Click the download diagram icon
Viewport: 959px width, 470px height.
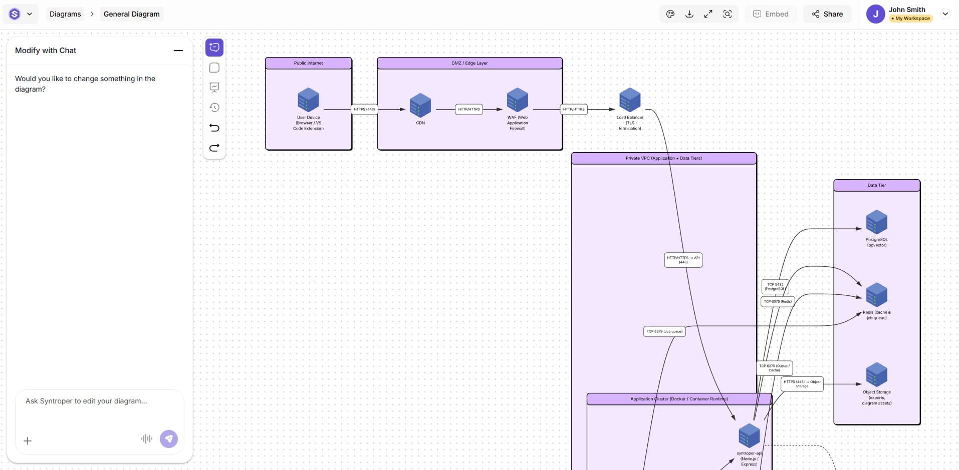coord(689,14)
